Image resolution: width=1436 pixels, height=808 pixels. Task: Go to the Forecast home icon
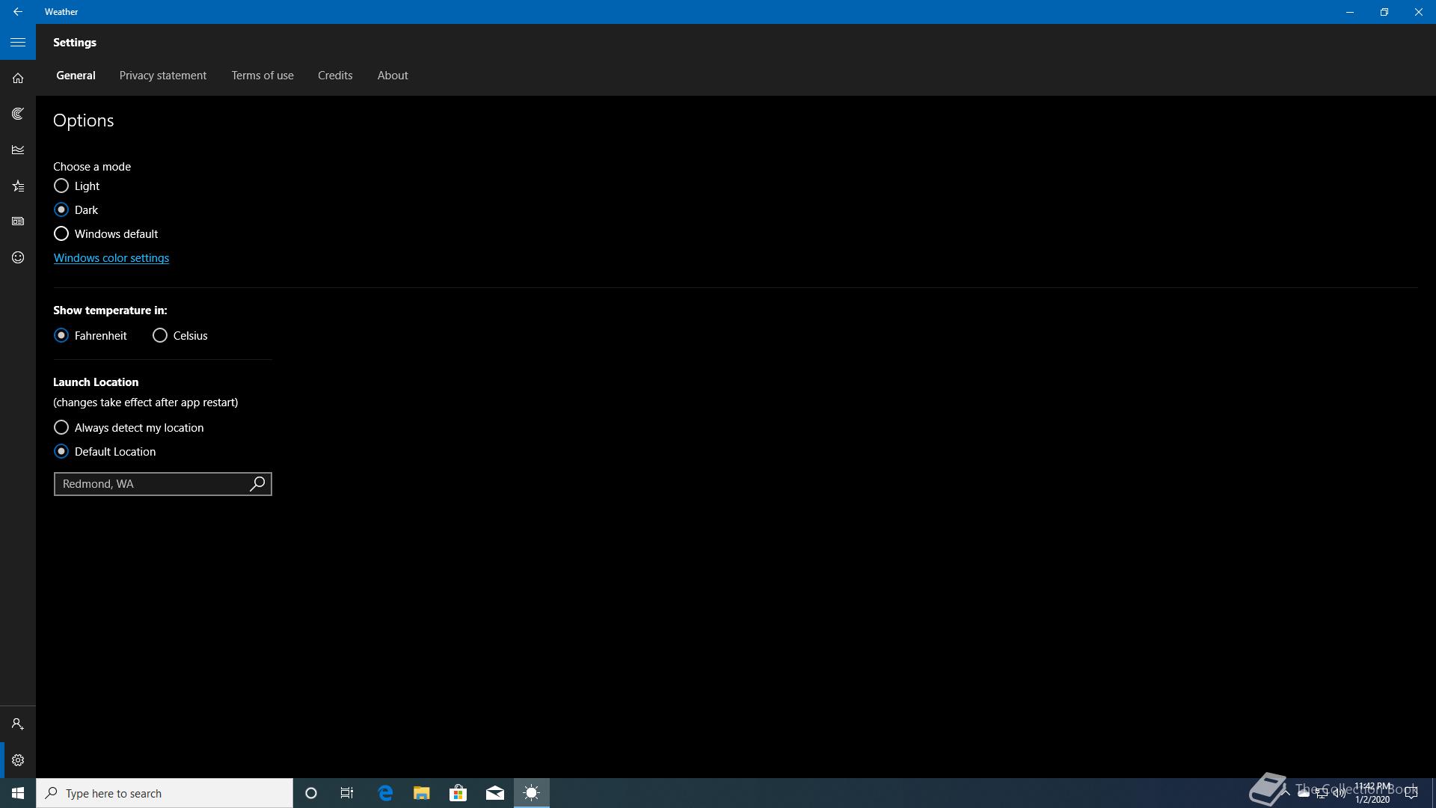18,79
